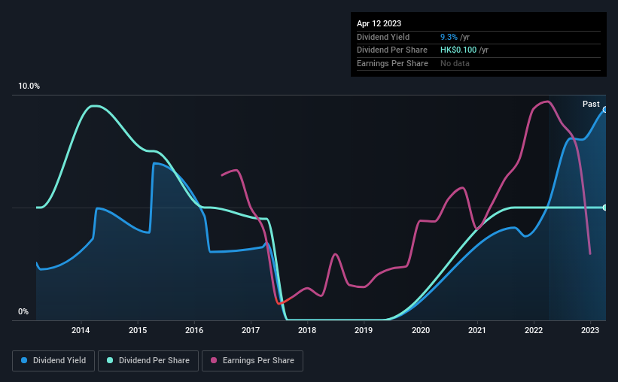The width and height of the screenshot is (618, 382).
Task: Click the Dividend Yield row label in tooltip
Action: pos(383,37)
